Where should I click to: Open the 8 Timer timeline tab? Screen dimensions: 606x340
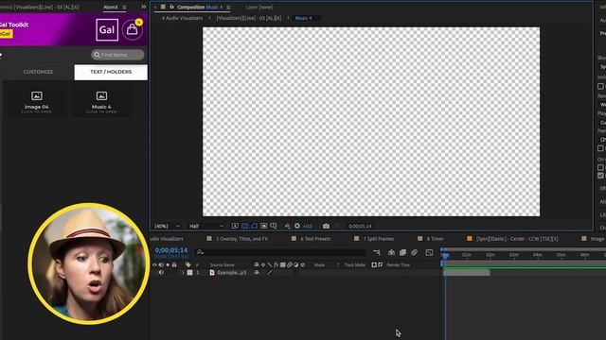[436, 239]
